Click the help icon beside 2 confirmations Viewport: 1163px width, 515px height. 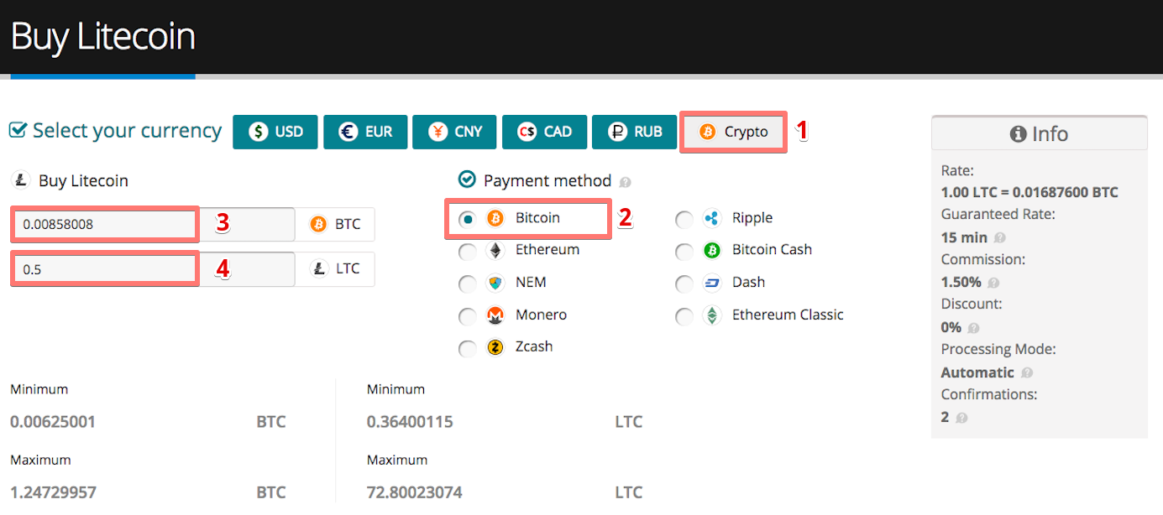961,418
